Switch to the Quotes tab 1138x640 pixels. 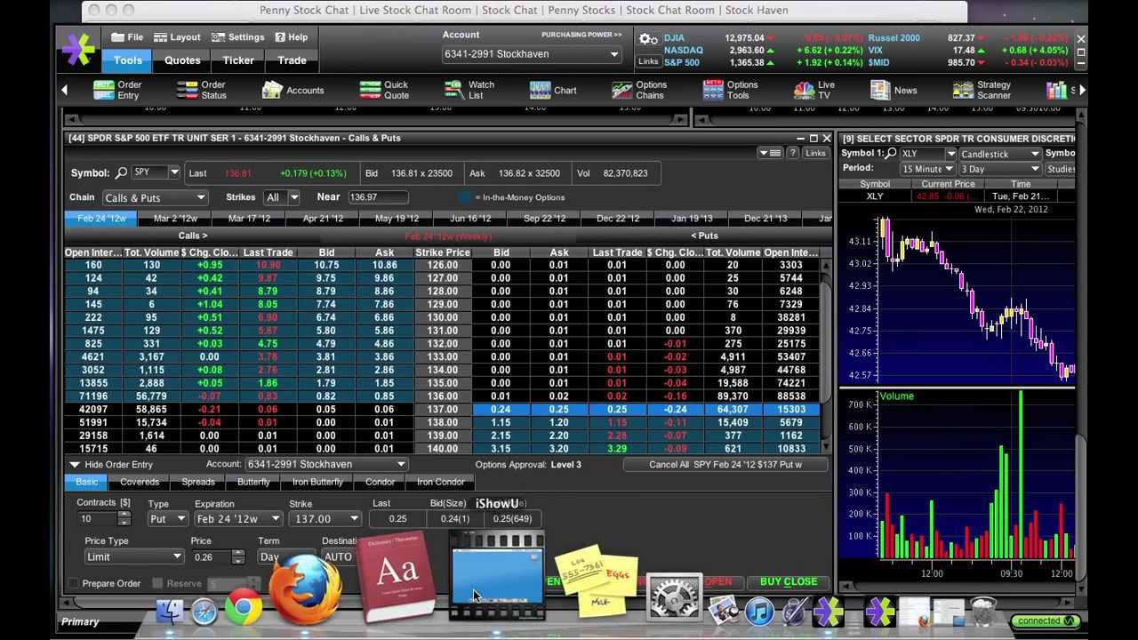point(182,60)
